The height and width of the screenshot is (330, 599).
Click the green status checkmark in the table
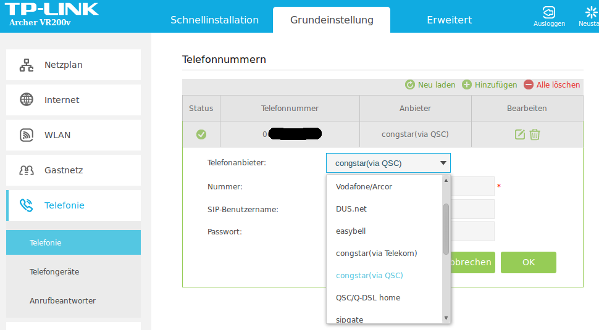(201, 134)
